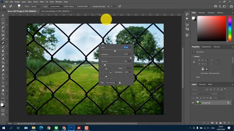
Task: Click the new group folder button
Action: click(220, 123)
